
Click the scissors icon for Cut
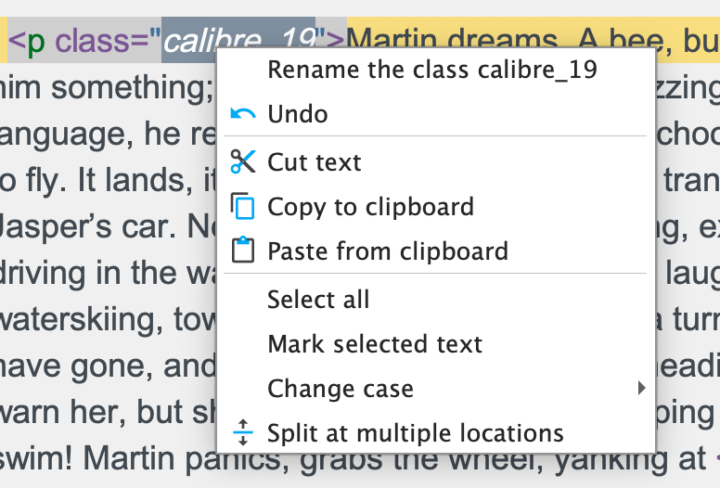tap(242, 162)
